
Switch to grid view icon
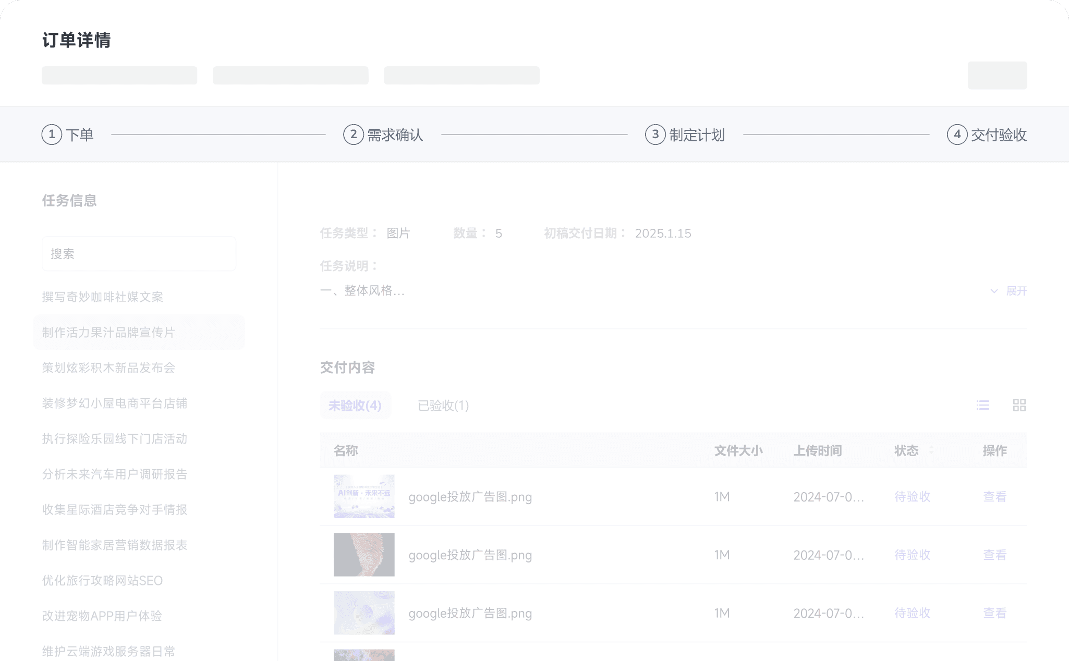coord(1019,405)
